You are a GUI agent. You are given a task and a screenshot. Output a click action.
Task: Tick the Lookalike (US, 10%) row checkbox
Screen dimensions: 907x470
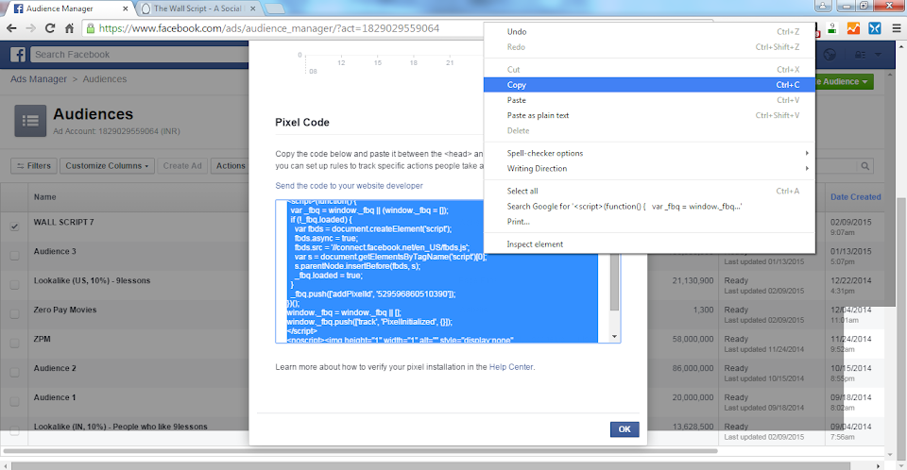tap(14, 285)
